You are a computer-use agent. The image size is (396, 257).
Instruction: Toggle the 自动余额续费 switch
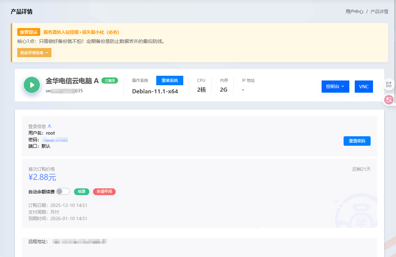coord(63,191)
